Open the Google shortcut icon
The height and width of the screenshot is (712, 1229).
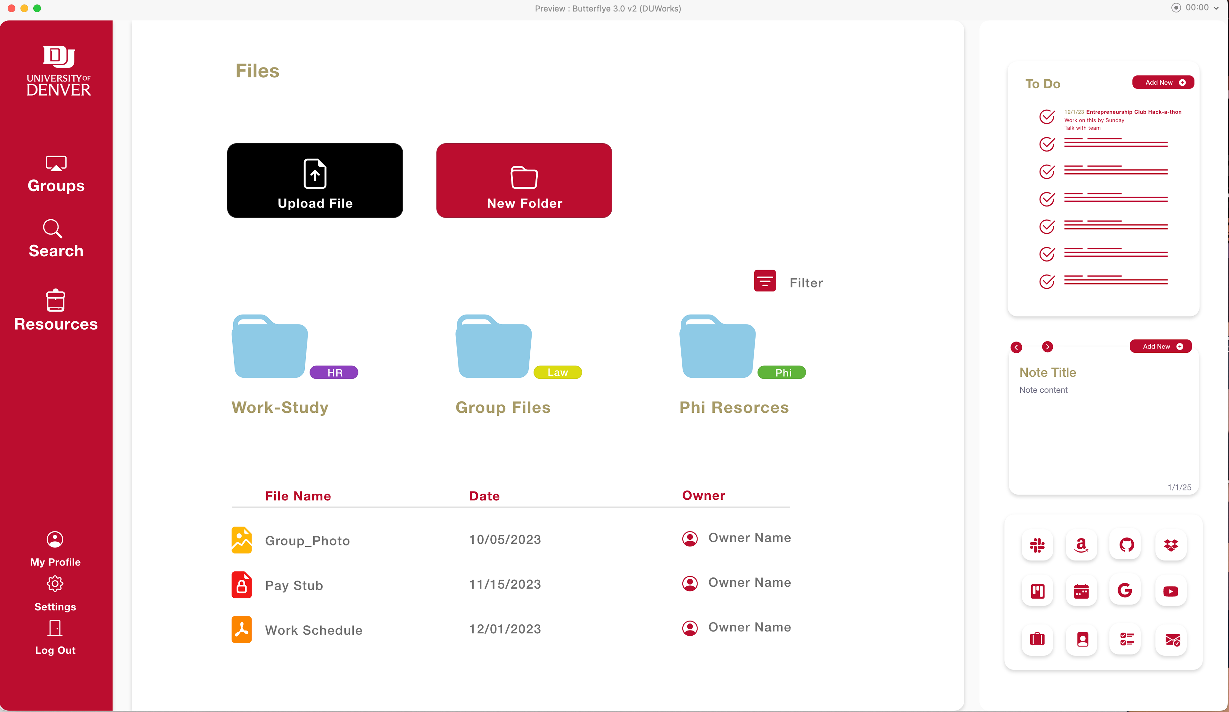(x=1125, y=591)
